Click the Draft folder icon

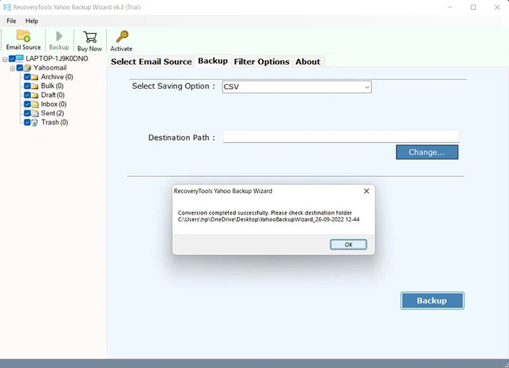[x=34, y=96]
